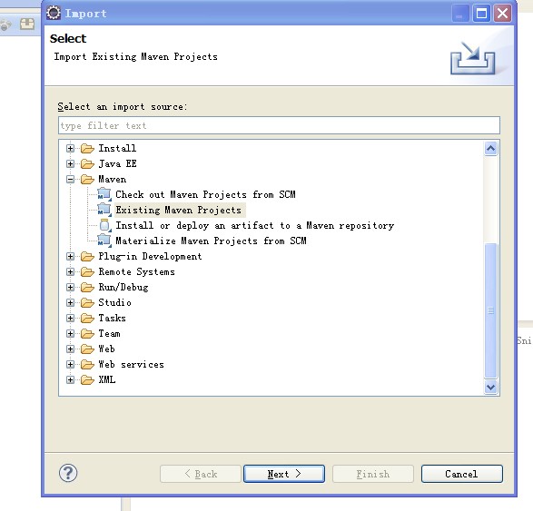Click the Materialize Maven Projects icon
533x511 pixels.
(104, 241)
